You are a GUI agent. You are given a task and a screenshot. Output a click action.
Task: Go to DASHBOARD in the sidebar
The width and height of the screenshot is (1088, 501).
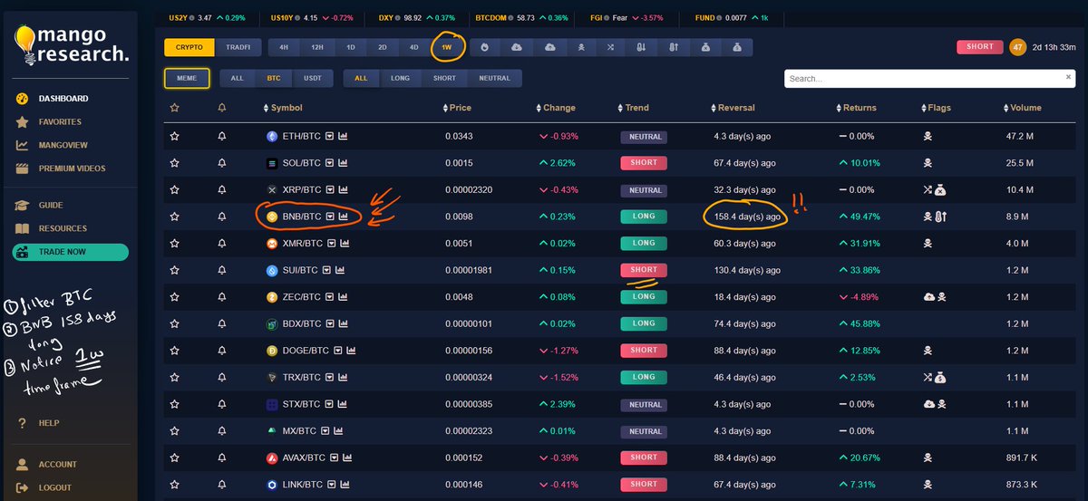click(x=63, y=99)
